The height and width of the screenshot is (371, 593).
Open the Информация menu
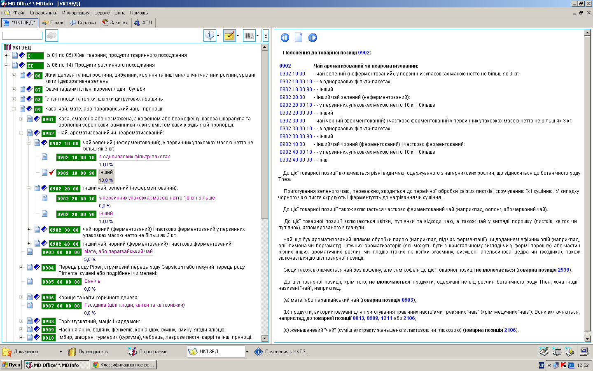coord(76,13)
